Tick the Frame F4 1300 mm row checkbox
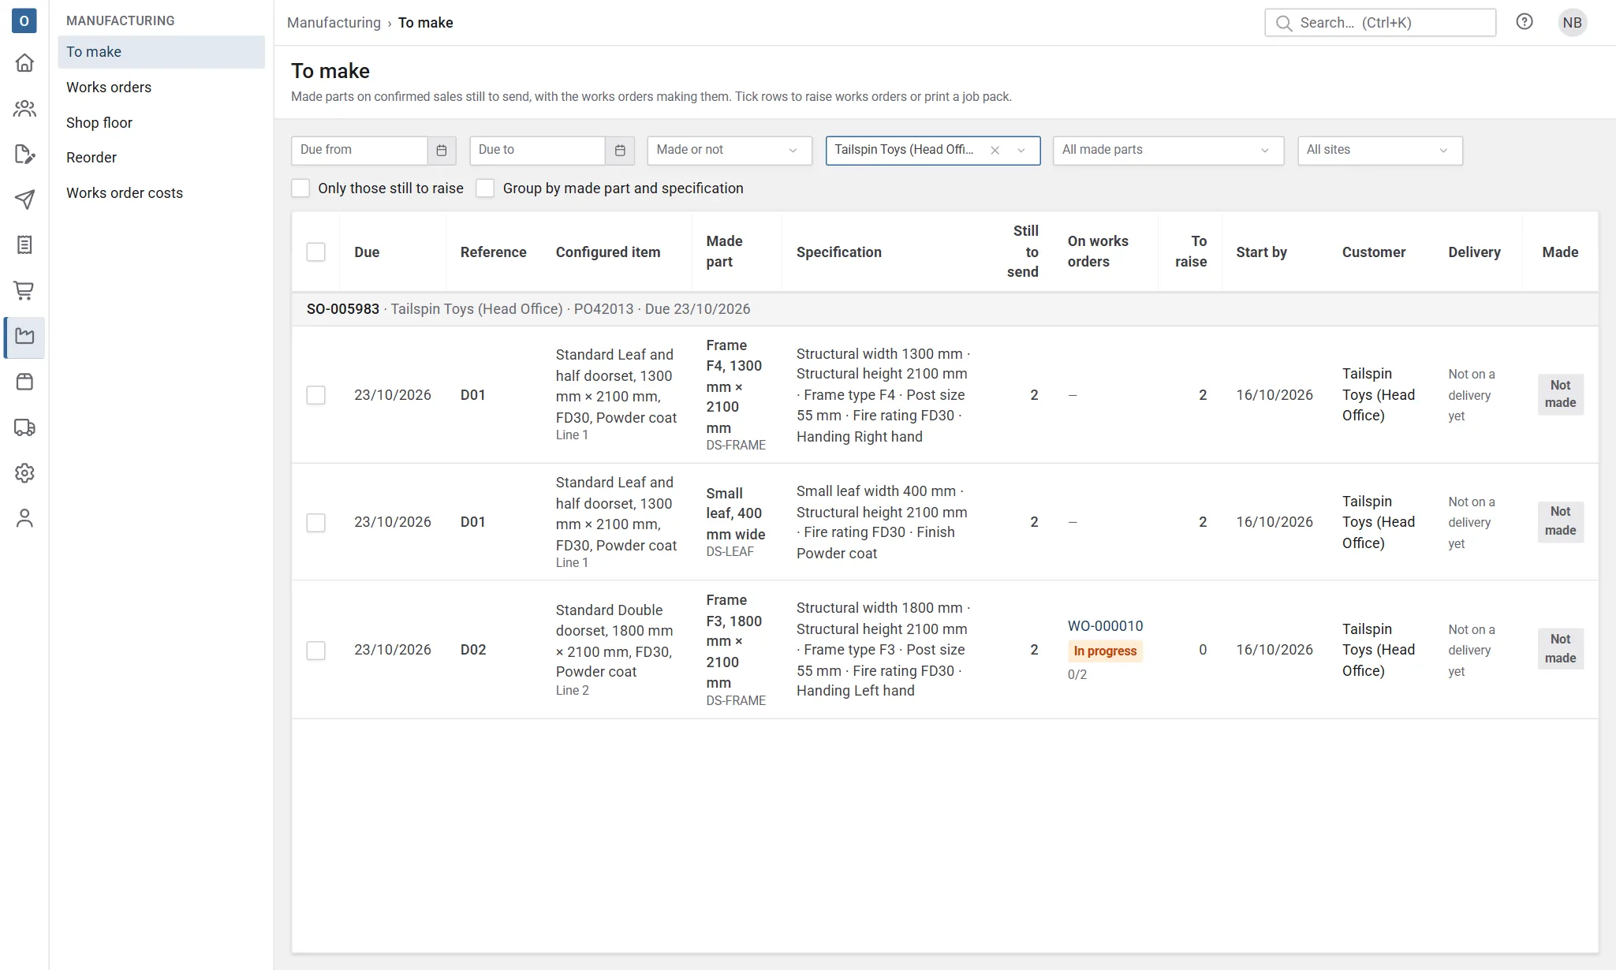 (315, 395)
